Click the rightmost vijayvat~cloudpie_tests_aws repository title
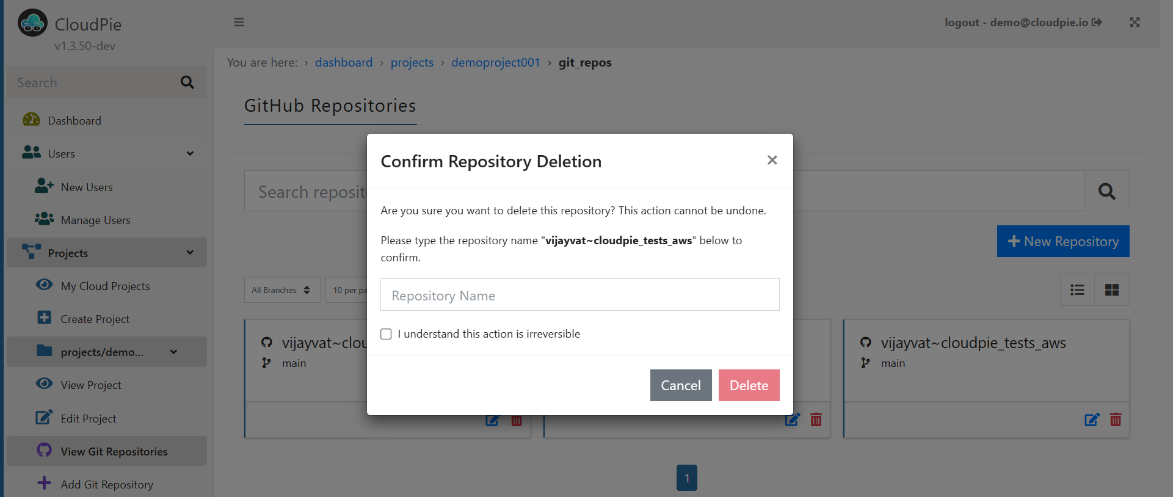 click(973, 343)
